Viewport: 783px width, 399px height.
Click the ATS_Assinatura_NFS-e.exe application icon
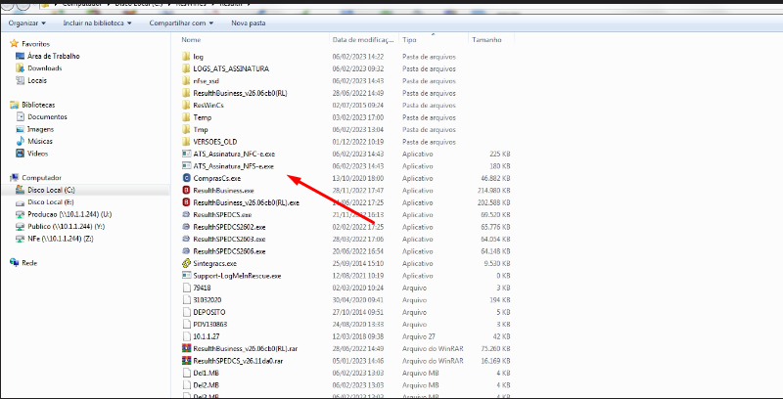click(x=186, y=165)
